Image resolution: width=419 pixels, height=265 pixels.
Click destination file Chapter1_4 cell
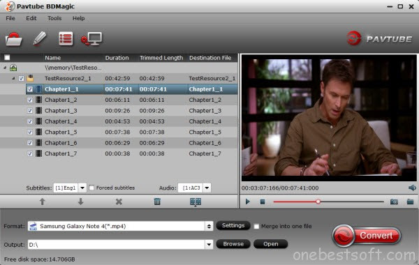click(205, 121)
